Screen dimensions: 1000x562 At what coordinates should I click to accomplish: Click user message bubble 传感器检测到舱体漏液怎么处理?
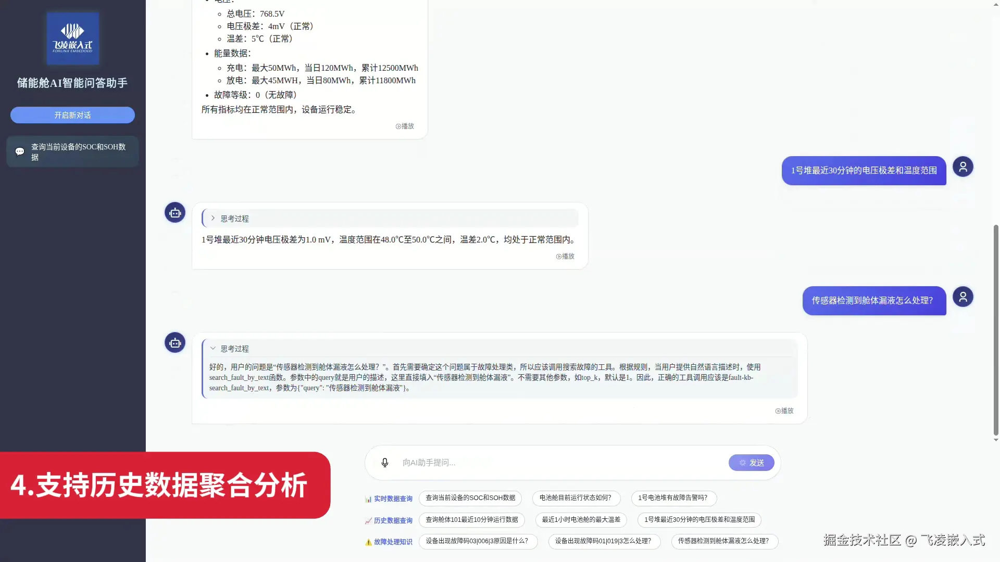(x=874, y=300)
